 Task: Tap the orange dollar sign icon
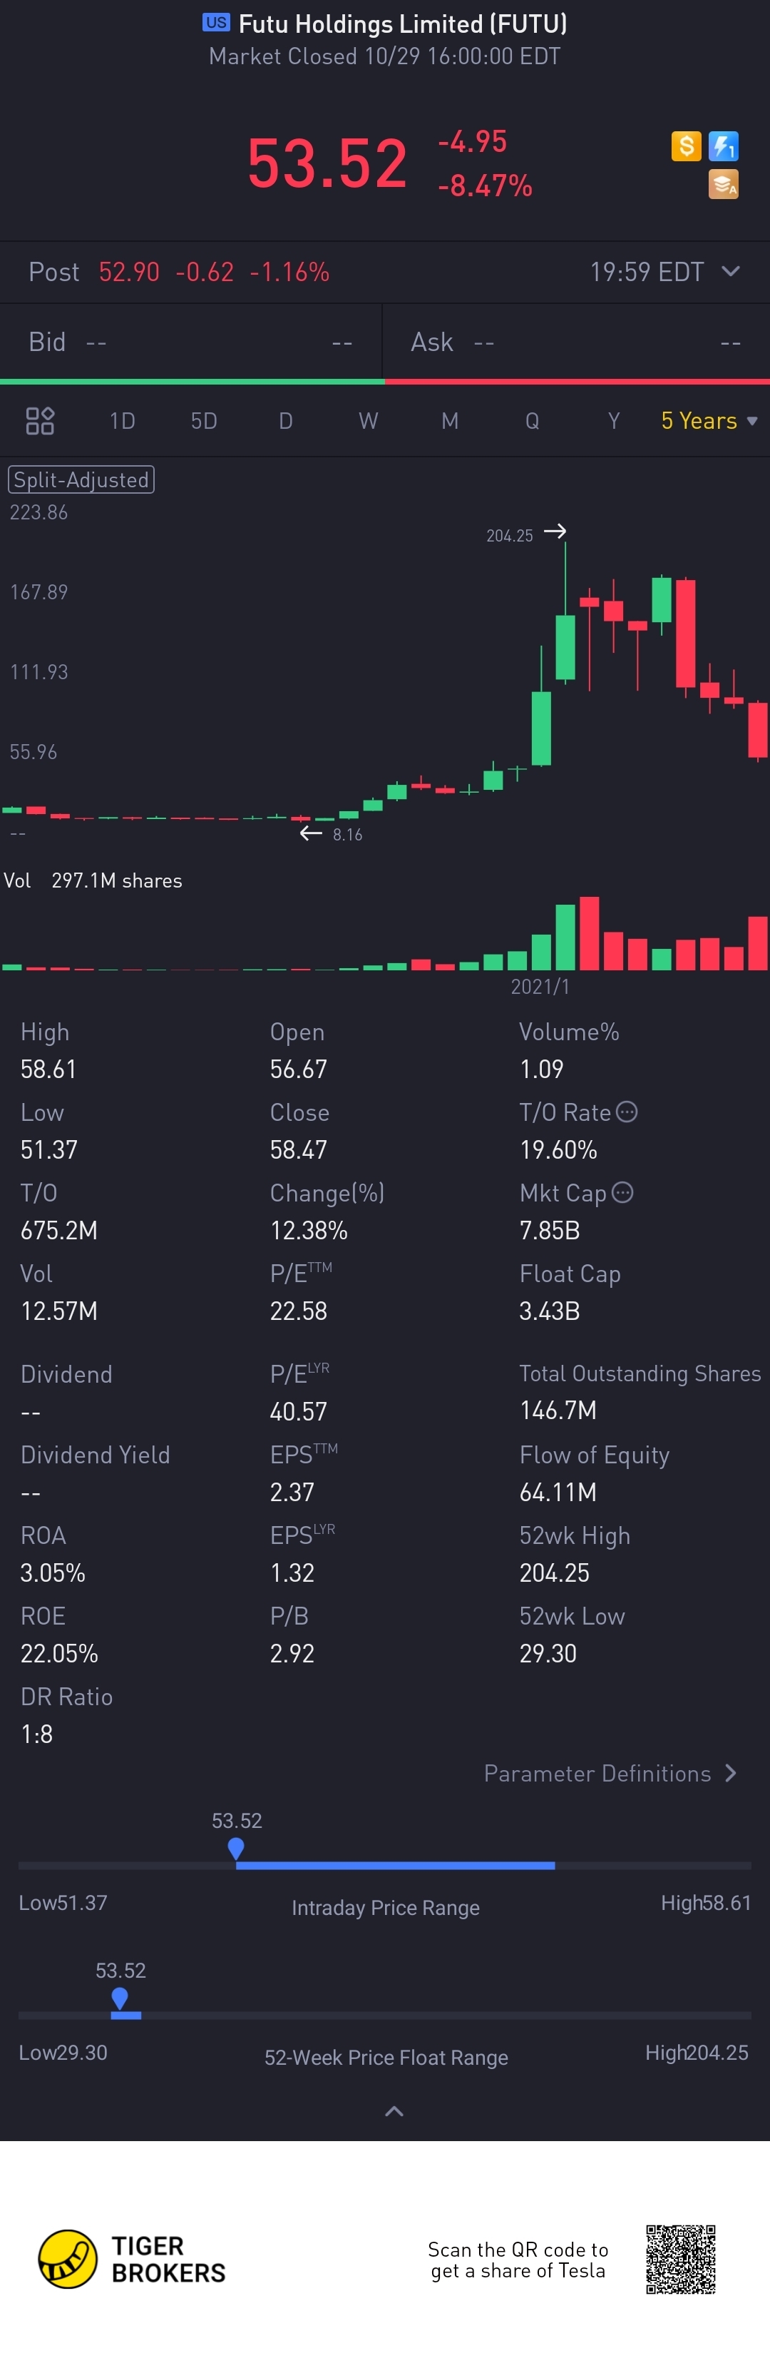coord(686,146)
